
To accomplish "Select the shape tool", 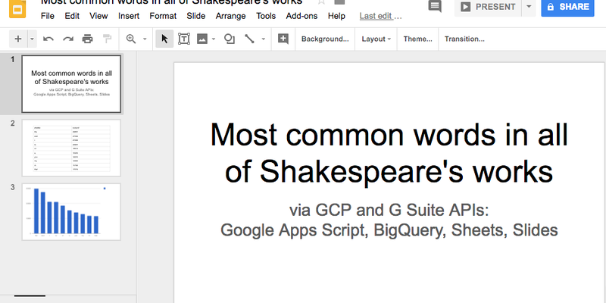I will [x=230, y=39].
